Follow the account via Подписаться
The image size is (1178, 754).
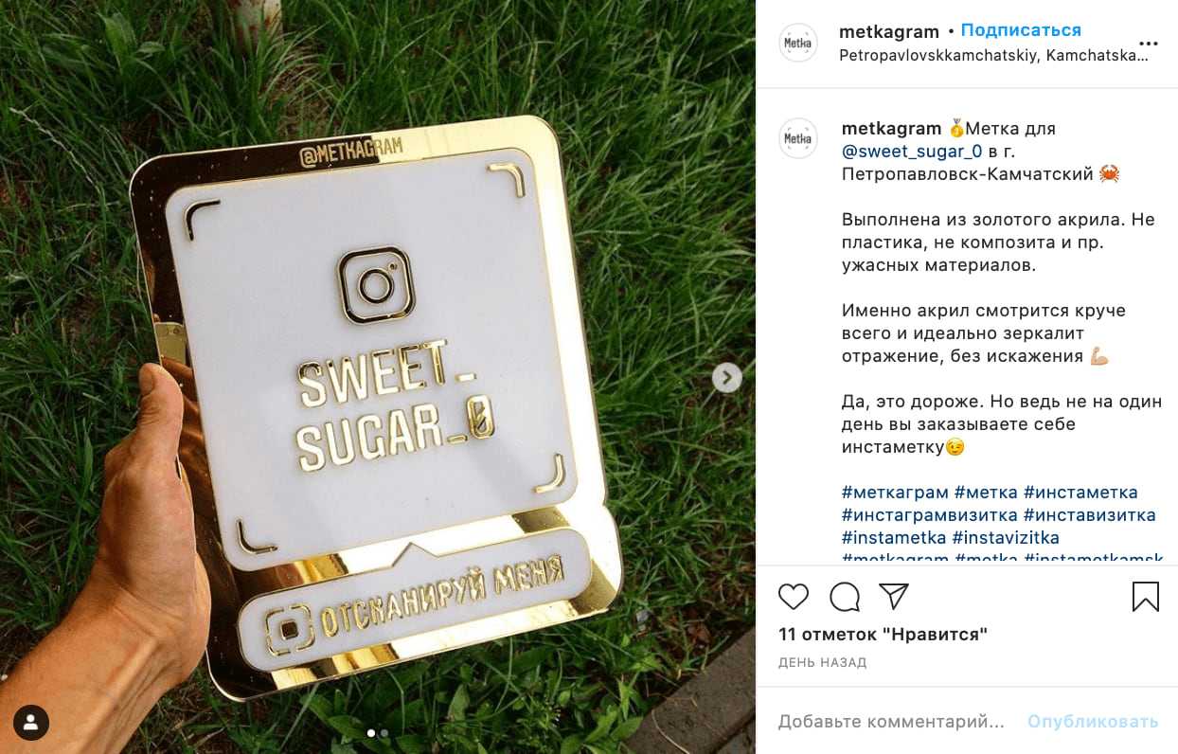[1021, 30]
